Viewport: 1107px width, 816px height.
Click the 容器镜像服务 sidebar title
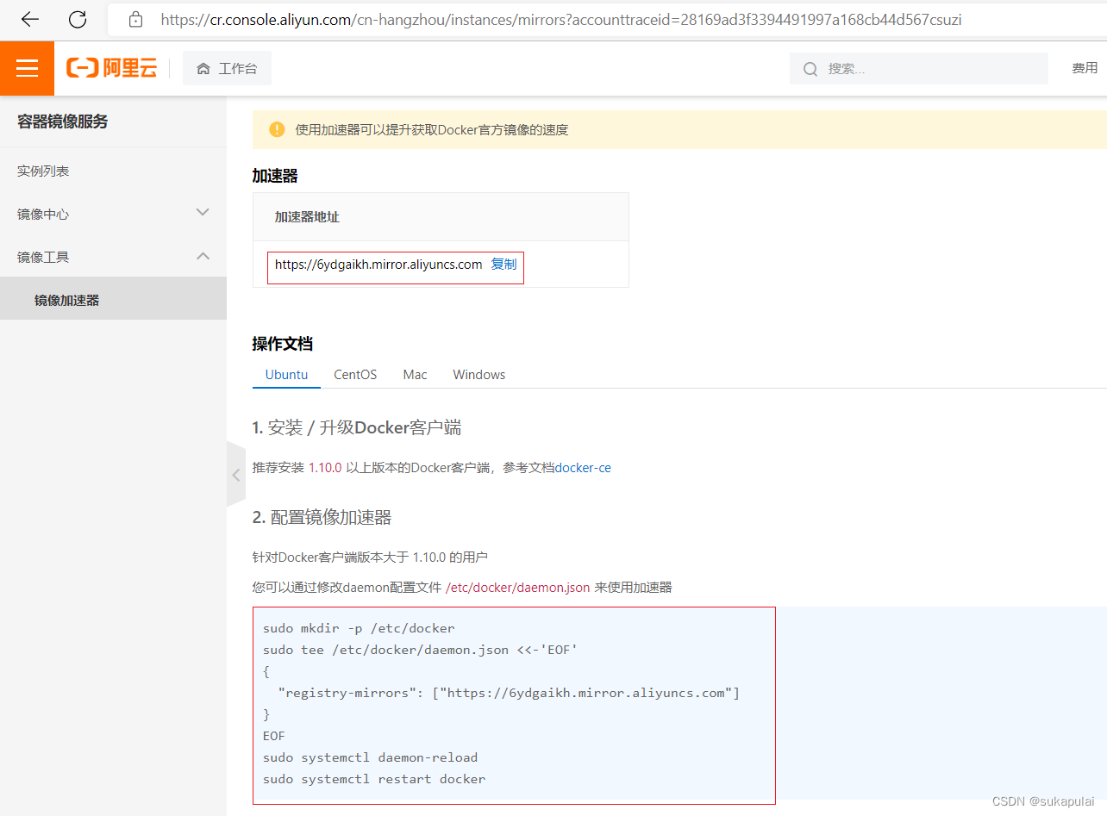63,121
